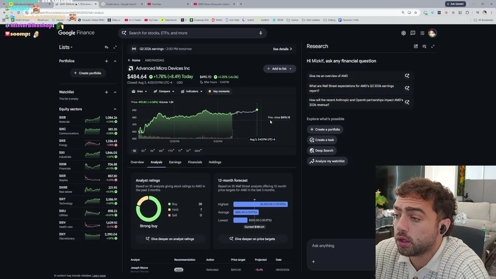
Task: Open the send feedback icon
Action: coord(413,33)
